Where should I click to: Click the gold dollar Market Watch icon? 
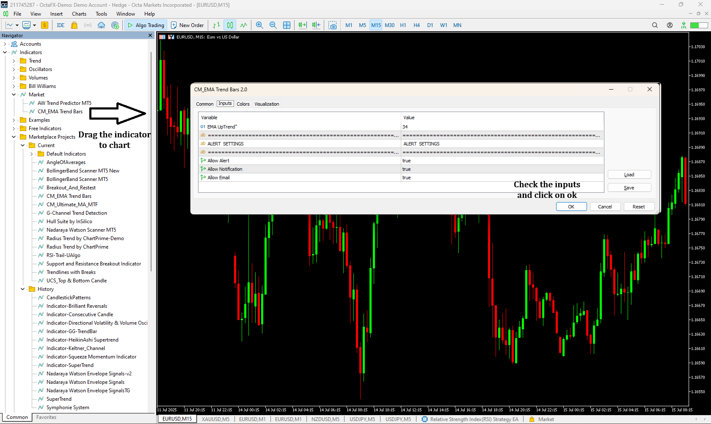pos(44,25)
